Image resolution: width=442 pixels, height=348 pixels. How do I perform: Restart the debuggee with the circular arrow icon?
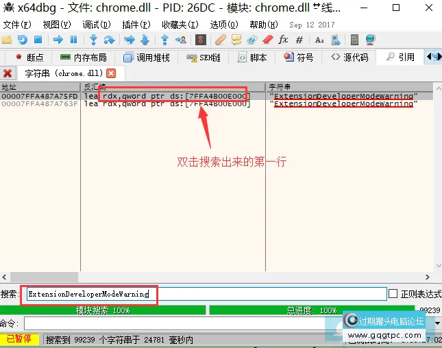click(23, 40)
